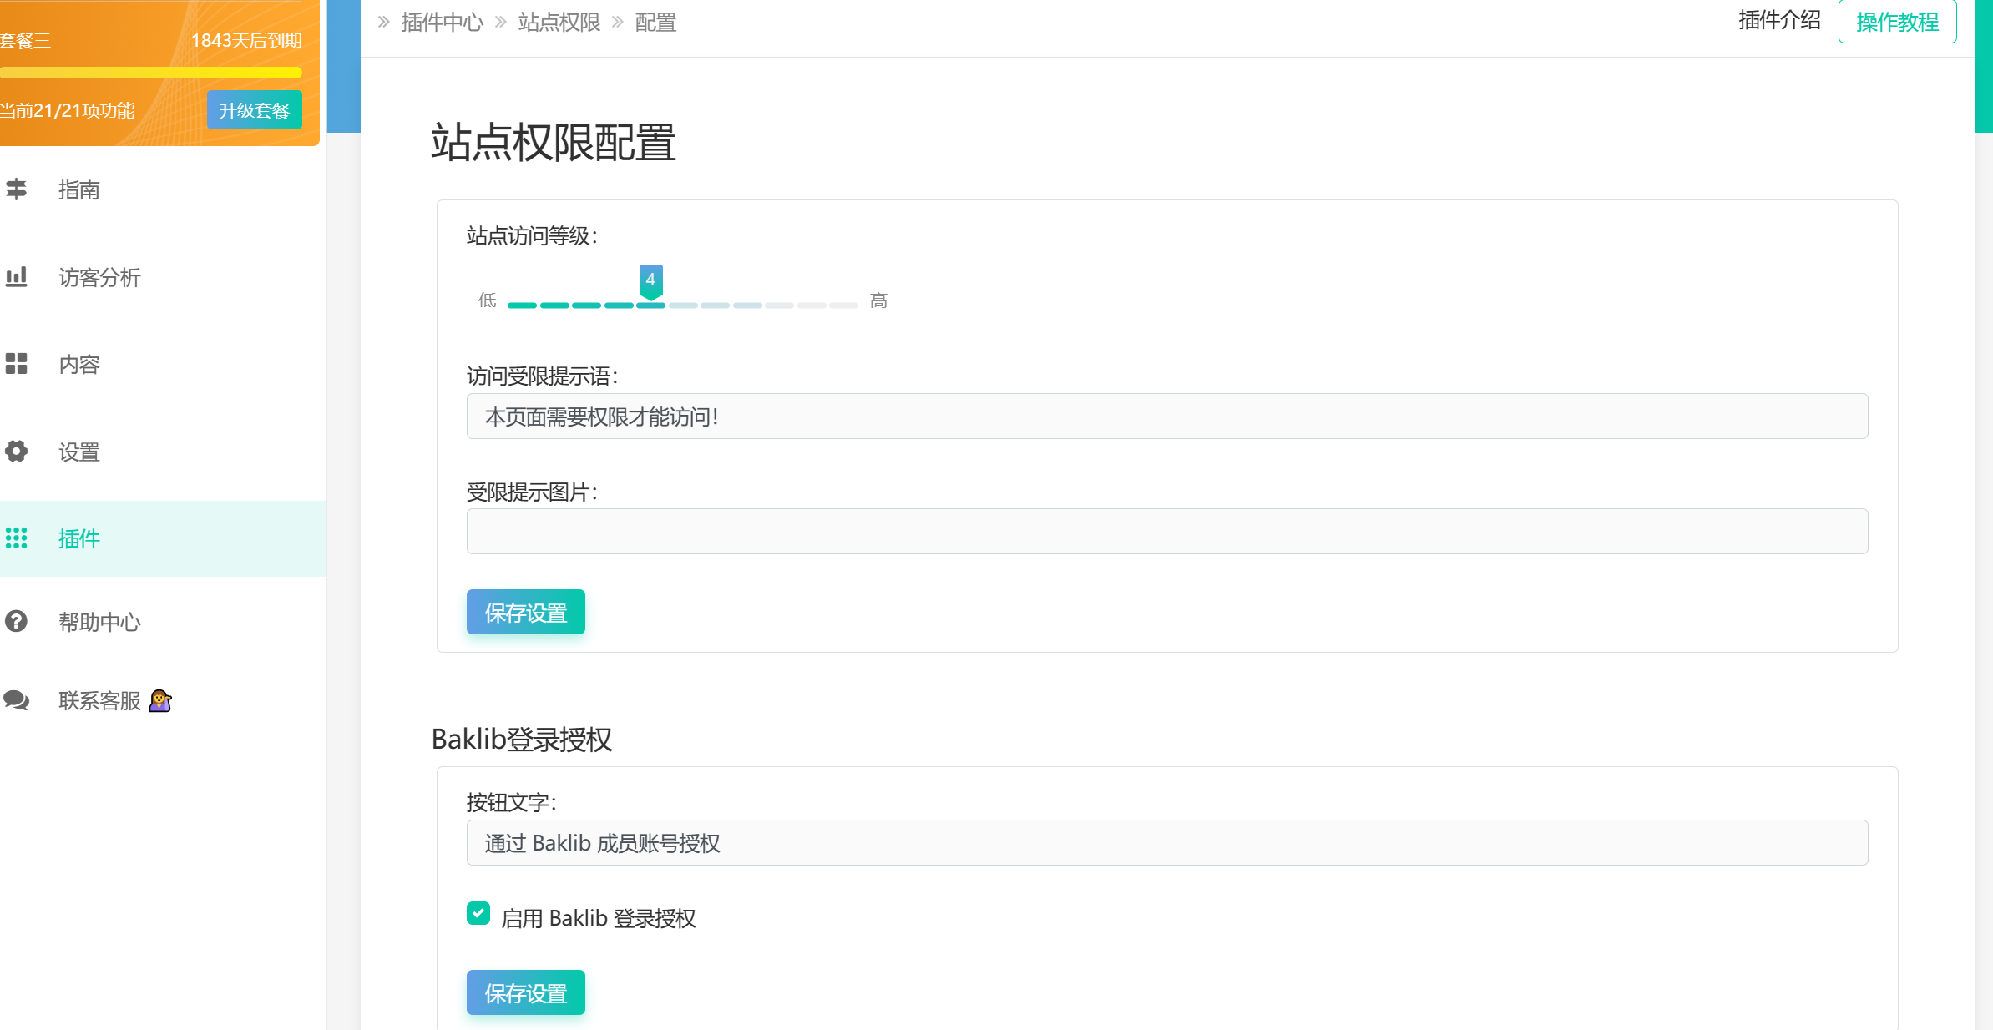Click the 内容 grid icon
The height and width of the screenshot is (1030, 1993).
coord(16,364)
